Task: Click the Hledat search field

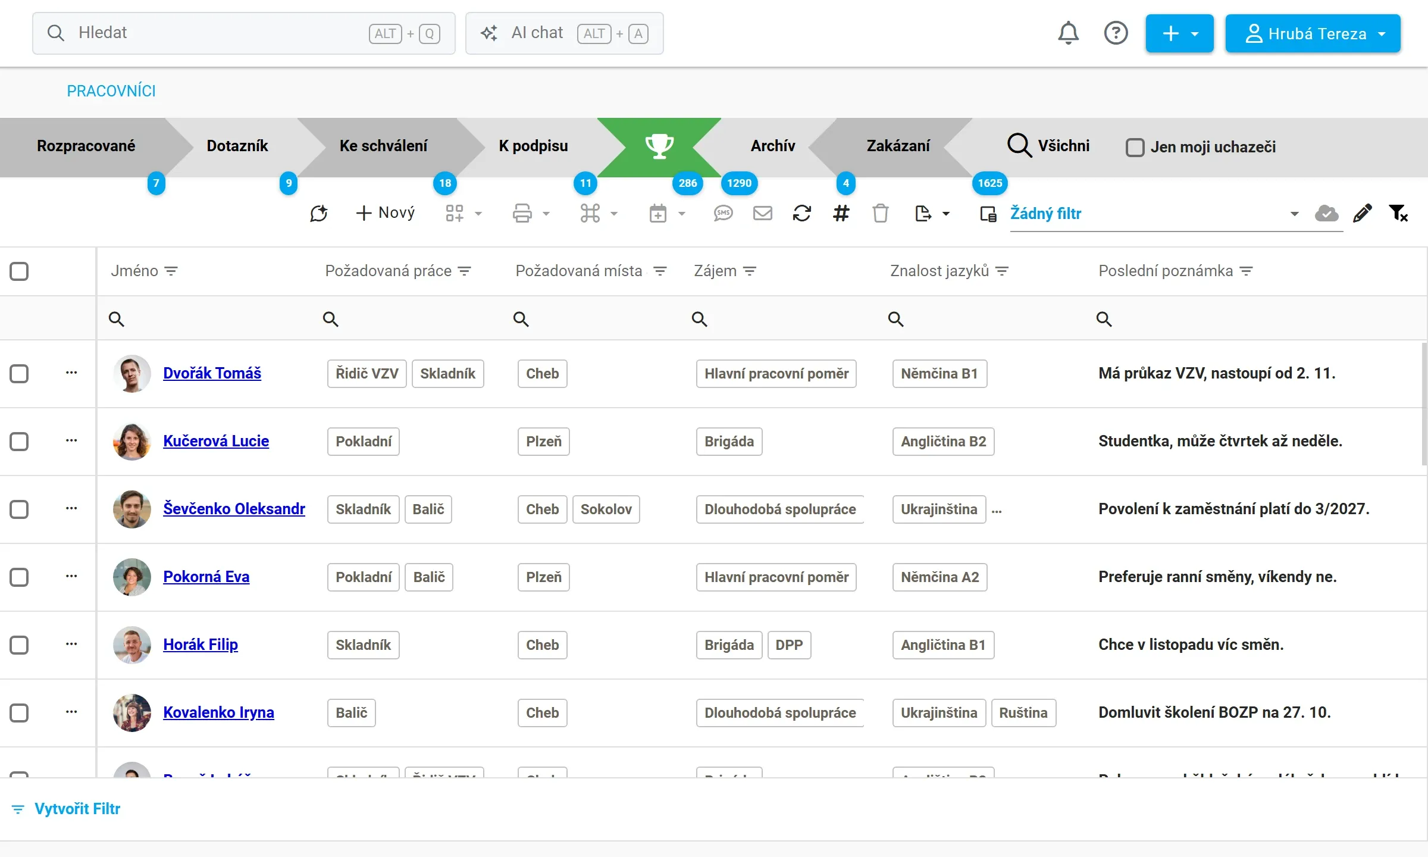Action: (244, 33)
